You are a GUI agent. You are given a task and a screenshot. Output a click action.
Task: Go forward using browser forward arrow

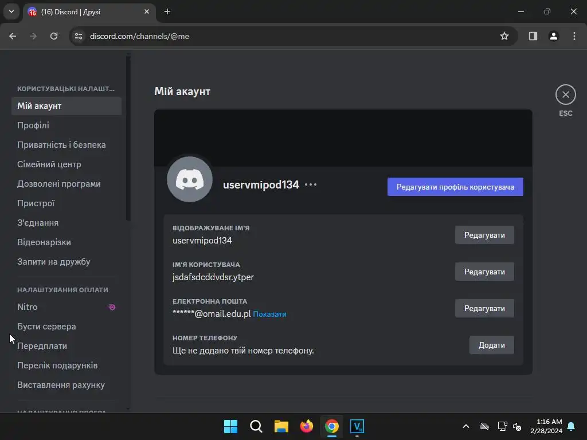point(33,36)
